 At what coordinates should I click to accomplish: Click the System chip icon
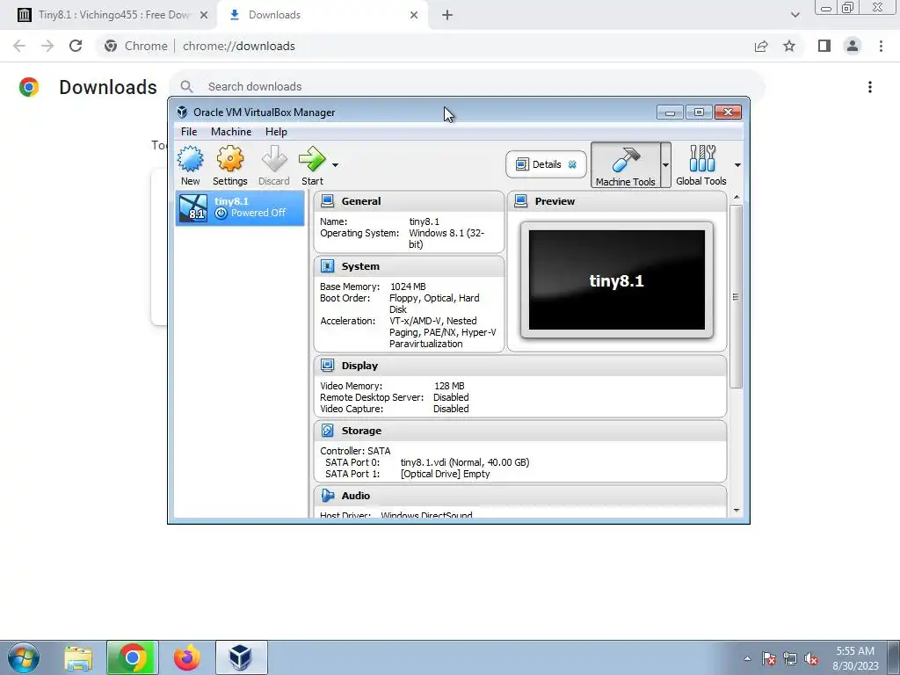pyautogui.click(x=327, y=266)
